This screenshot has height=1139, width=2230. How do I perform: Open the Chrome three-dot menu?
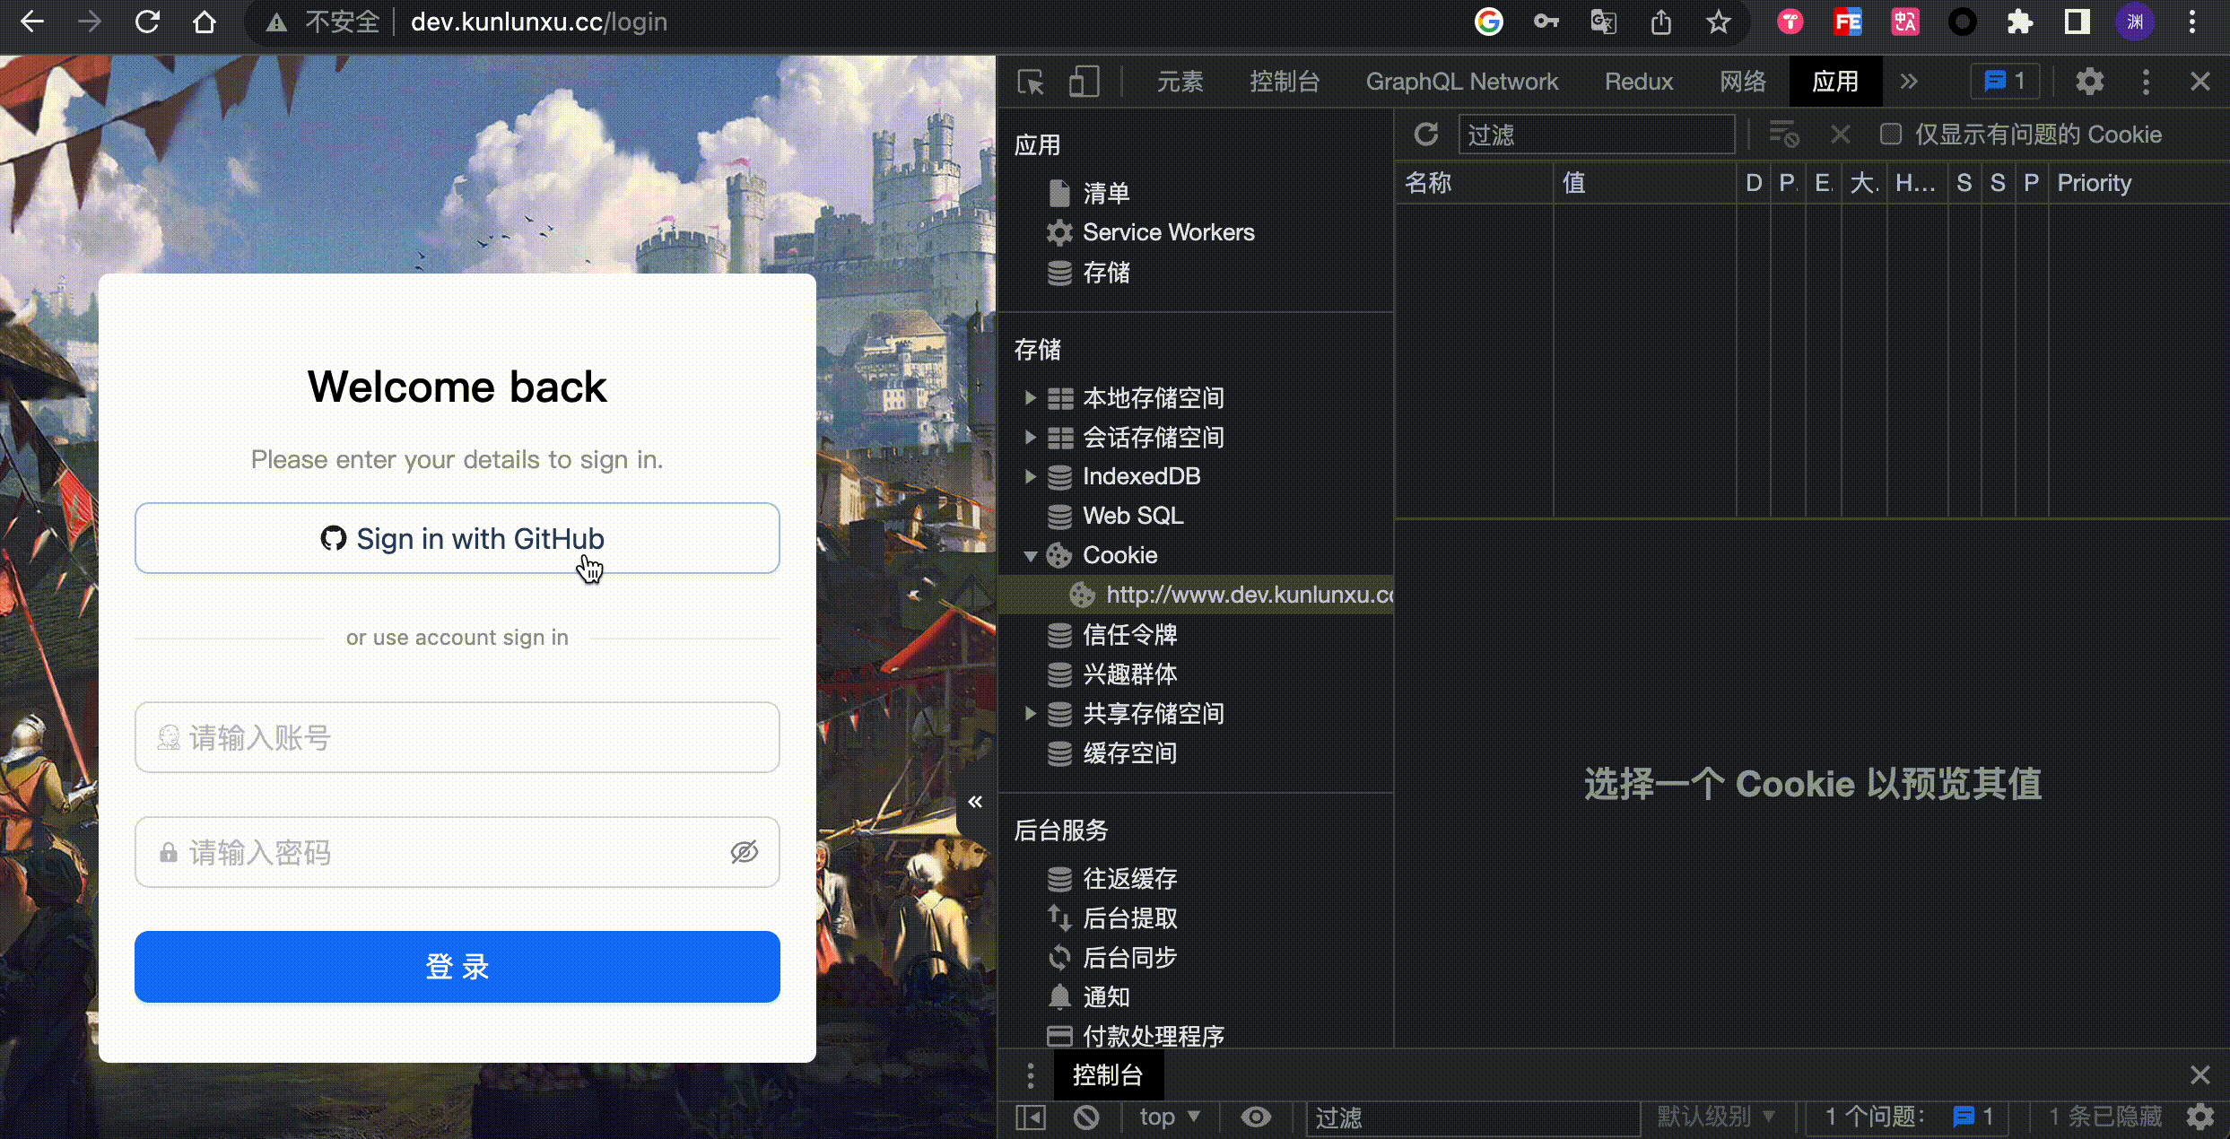point(2192,22)
